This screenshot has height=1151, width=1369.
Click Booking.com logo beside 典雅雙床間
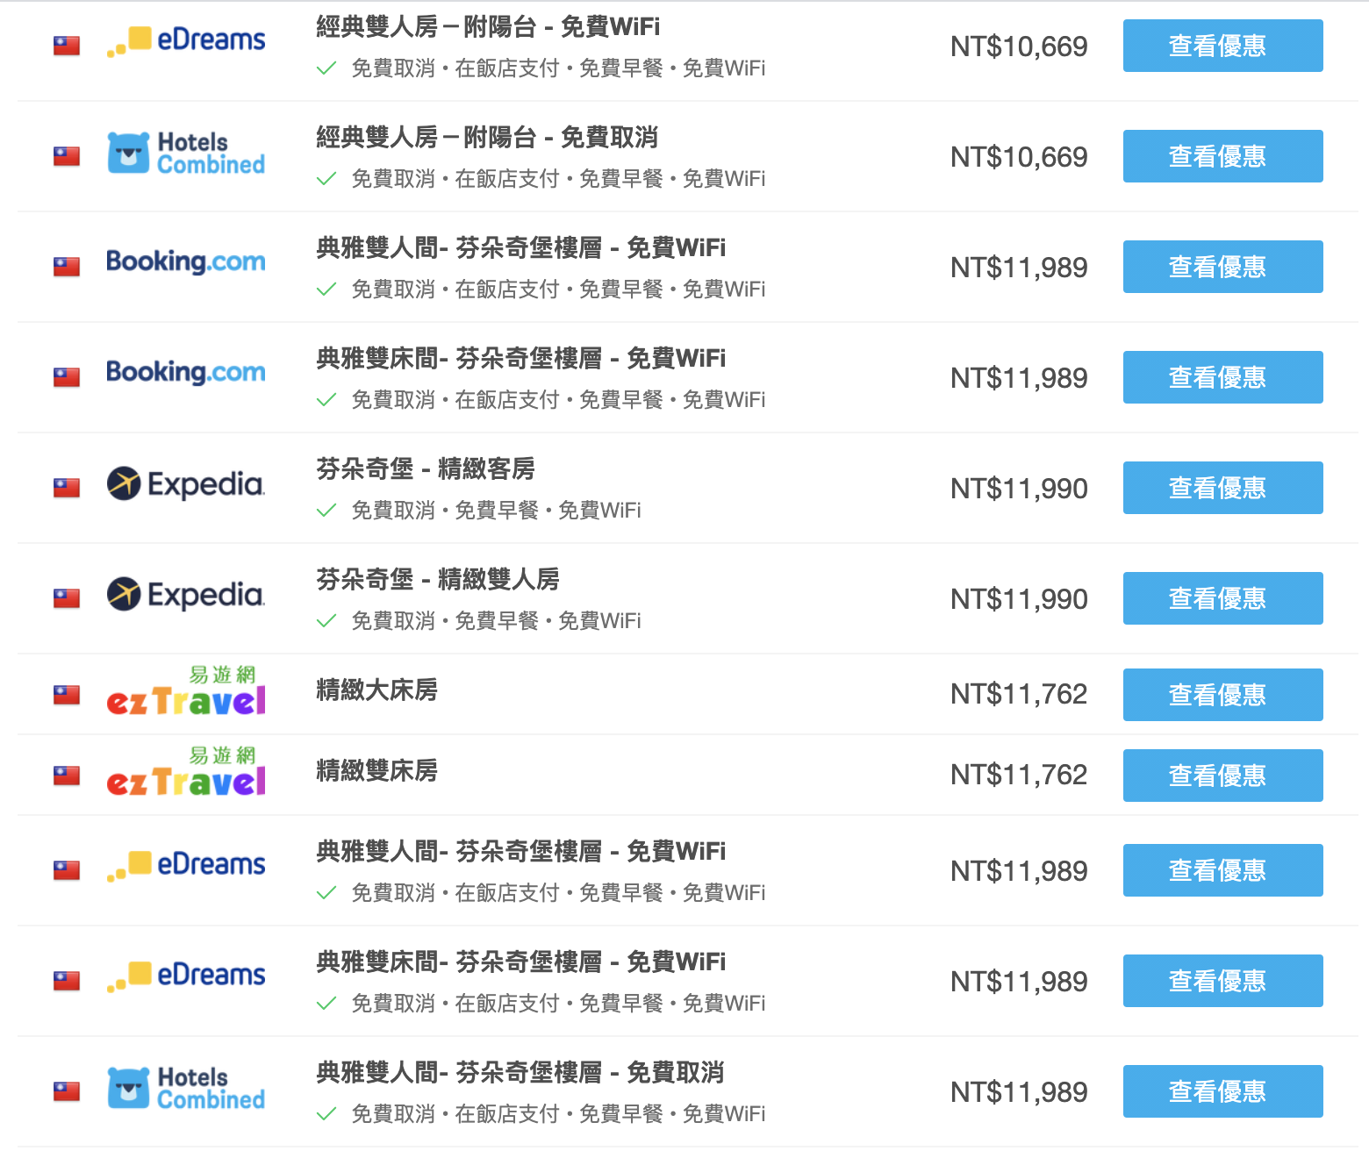[x=185, y=372]
